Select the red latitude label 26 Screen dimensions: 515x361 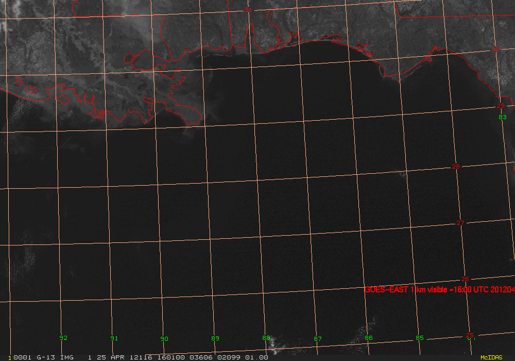(465, 279)
